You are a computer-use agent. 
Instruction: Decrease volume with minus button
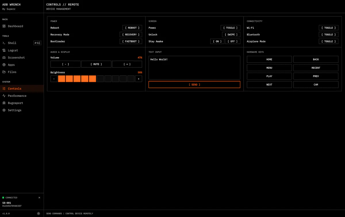click(66, 64)
